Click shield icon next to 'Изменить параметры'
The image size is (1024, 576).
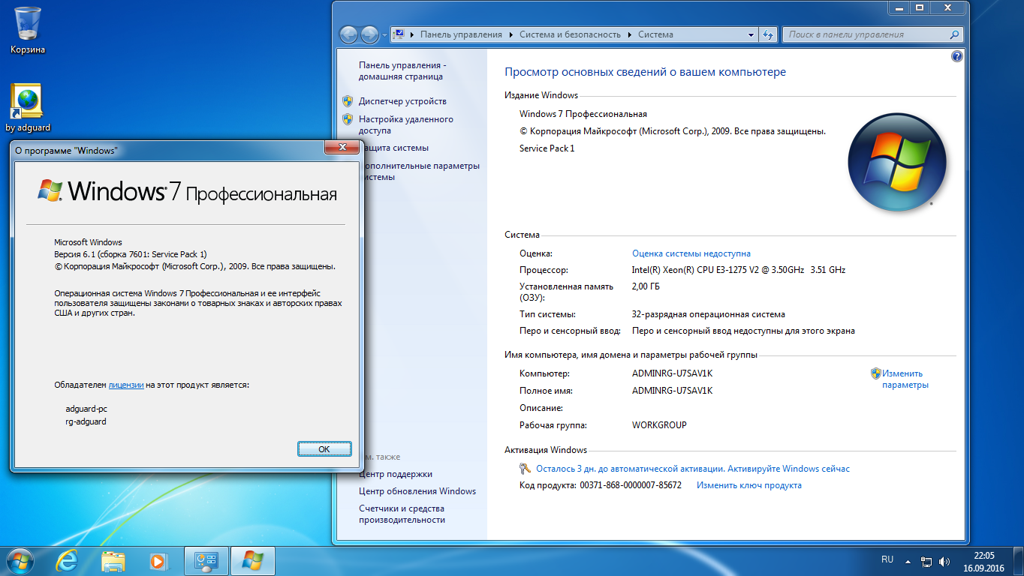(x=875, y=373)
